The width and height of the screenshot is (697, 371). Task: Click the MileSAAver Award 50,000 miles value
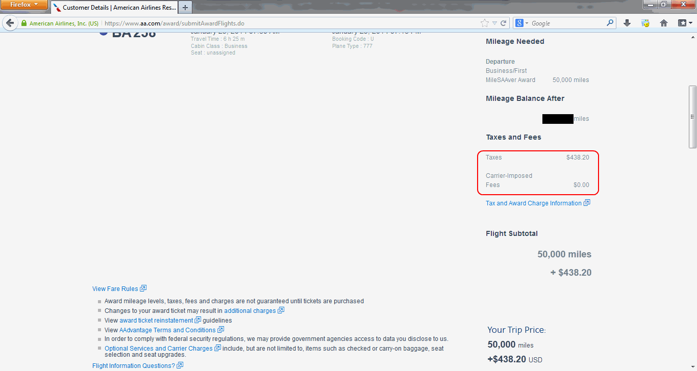tap(570, 80)
